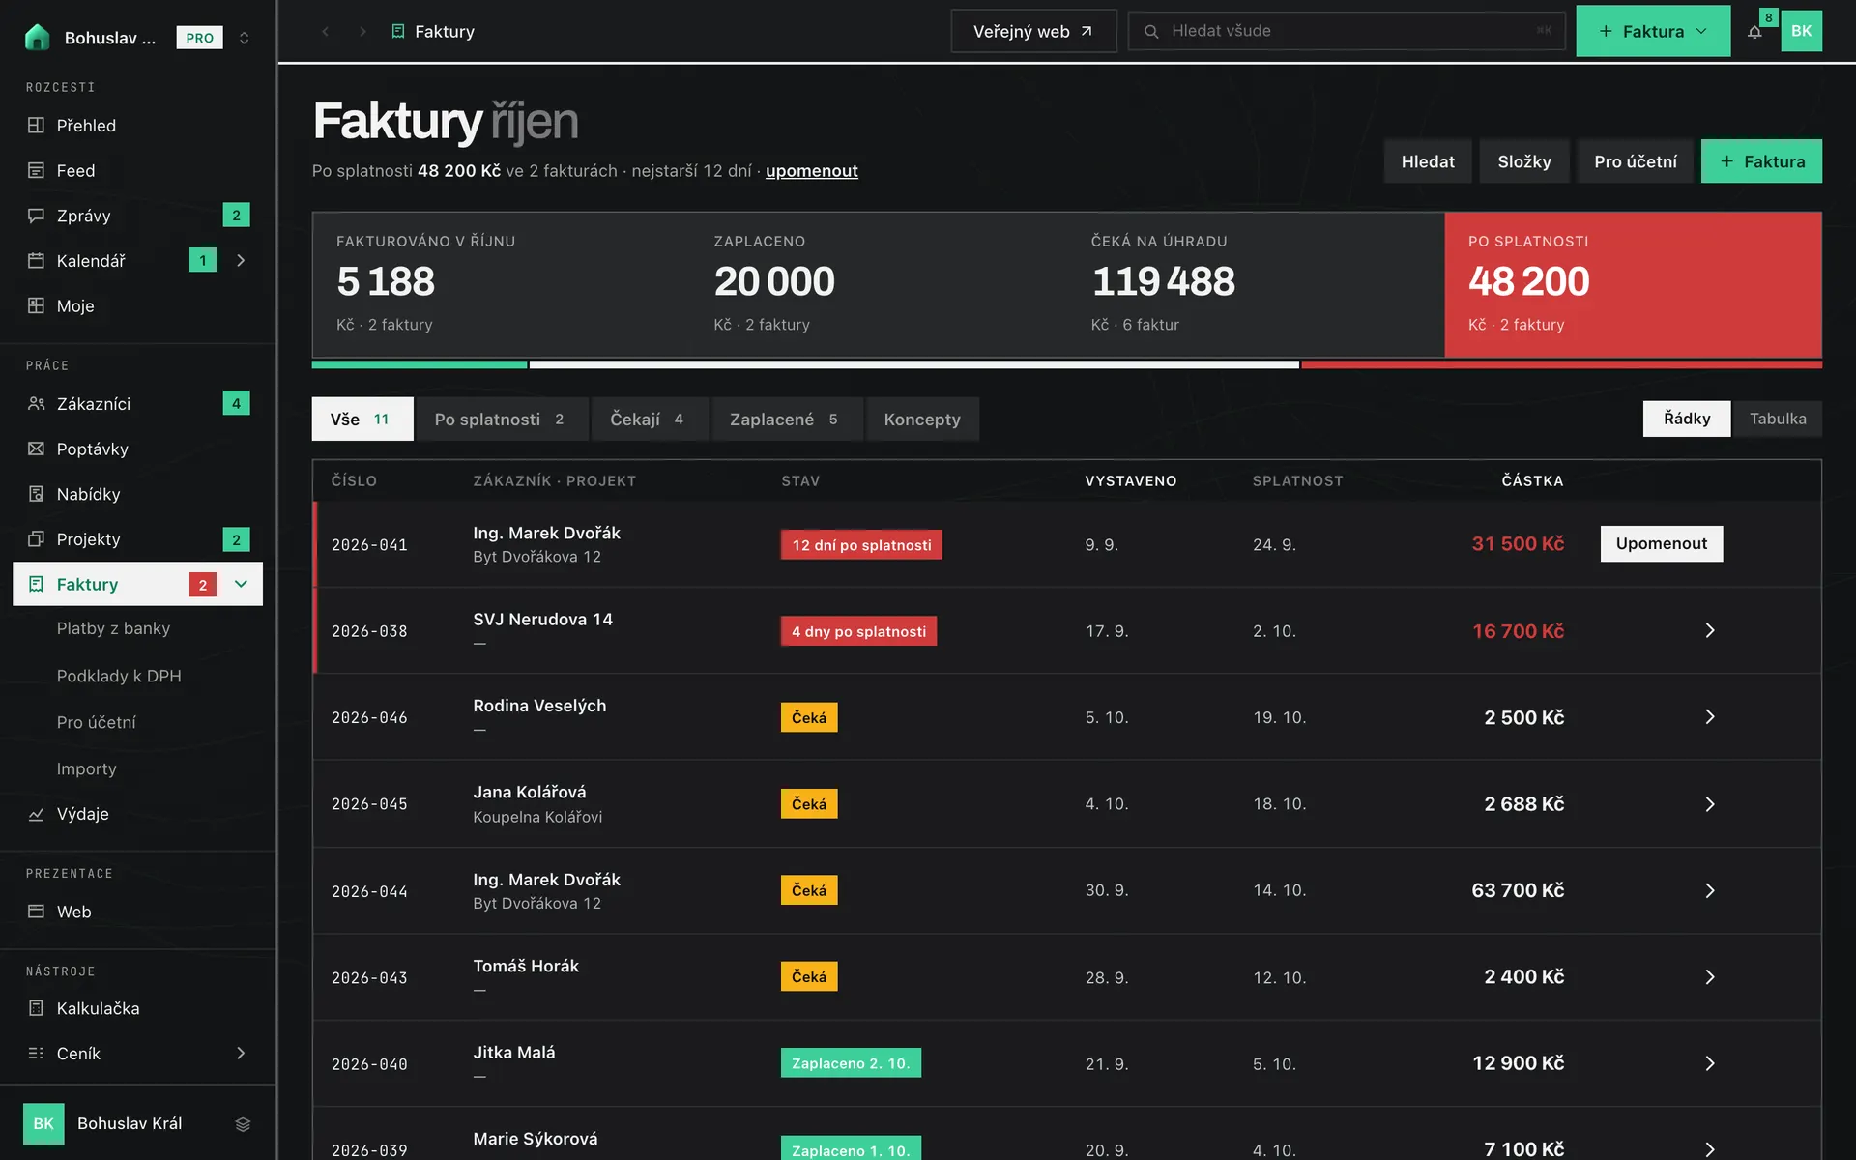Open Zákazníci in the sidebar
Viewport: 1856px width, 1160px height.
click(x=137, y=403)
